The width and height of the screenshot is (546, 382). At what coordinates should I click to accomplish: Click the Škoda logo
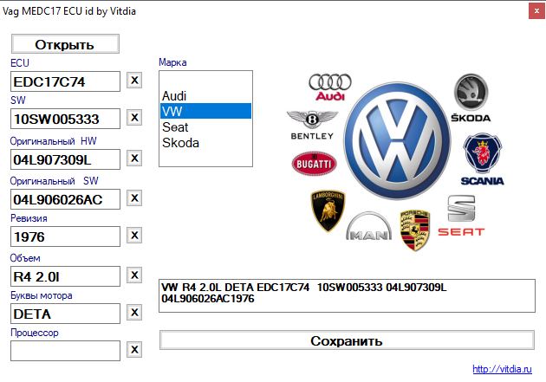471,98
